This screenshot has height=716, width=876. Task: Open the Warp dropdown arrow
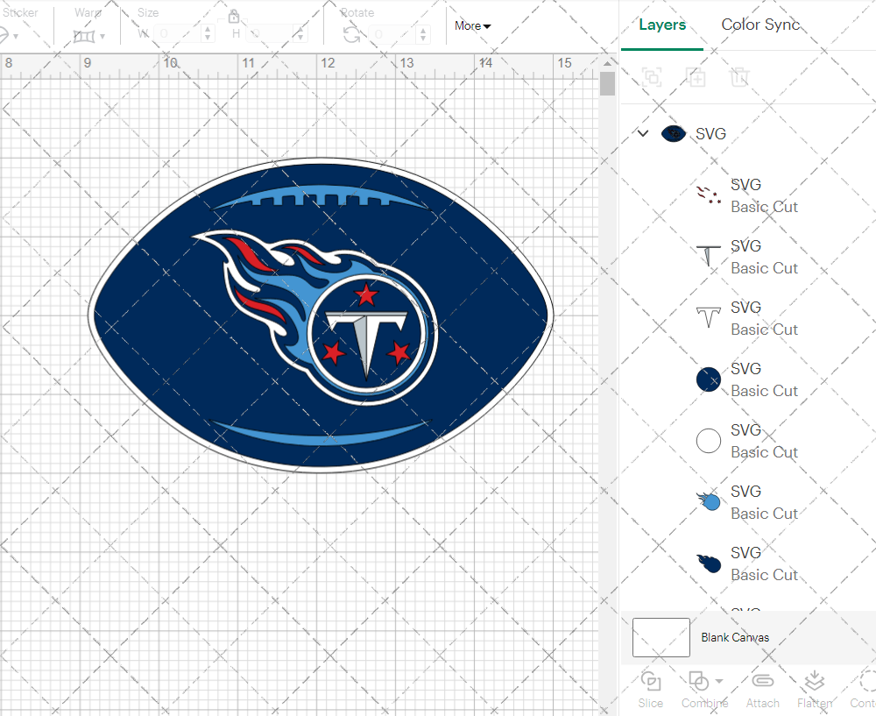[x=102, y=37]
